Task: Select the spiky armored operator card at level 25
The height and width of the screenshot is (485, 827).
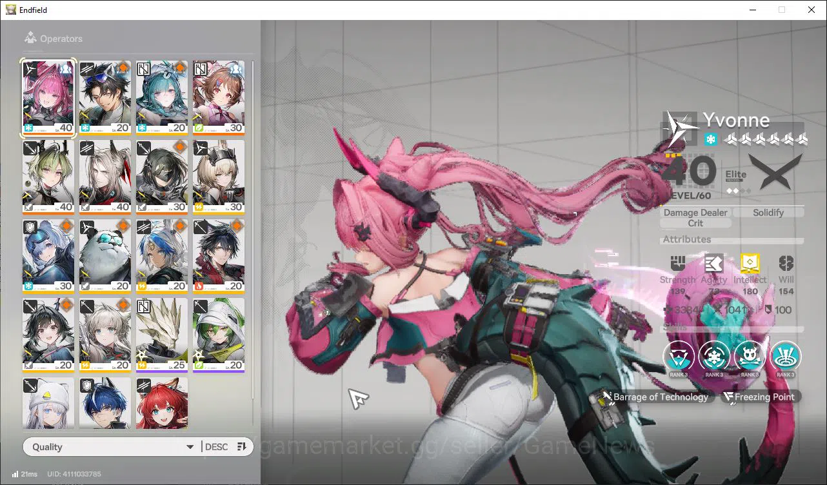Action: (162, 335)
